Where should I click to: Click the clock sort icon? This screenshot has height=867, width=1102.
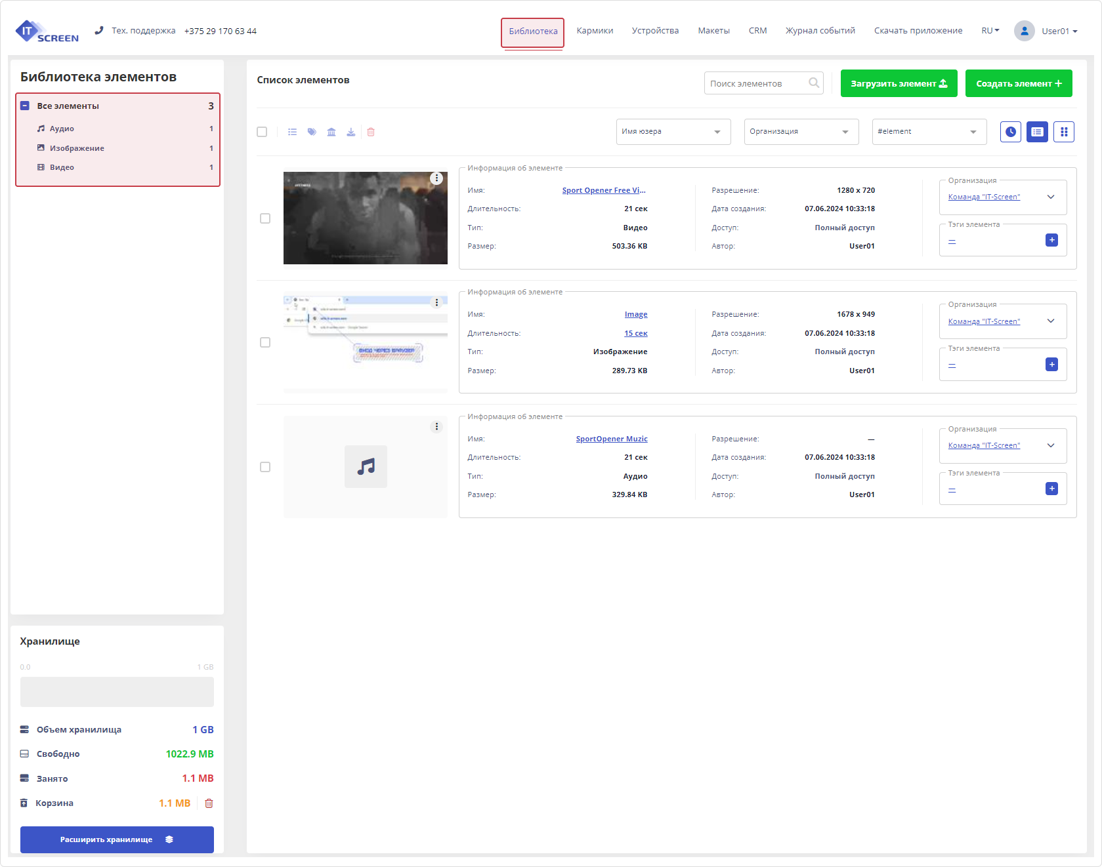[1010, 132]
